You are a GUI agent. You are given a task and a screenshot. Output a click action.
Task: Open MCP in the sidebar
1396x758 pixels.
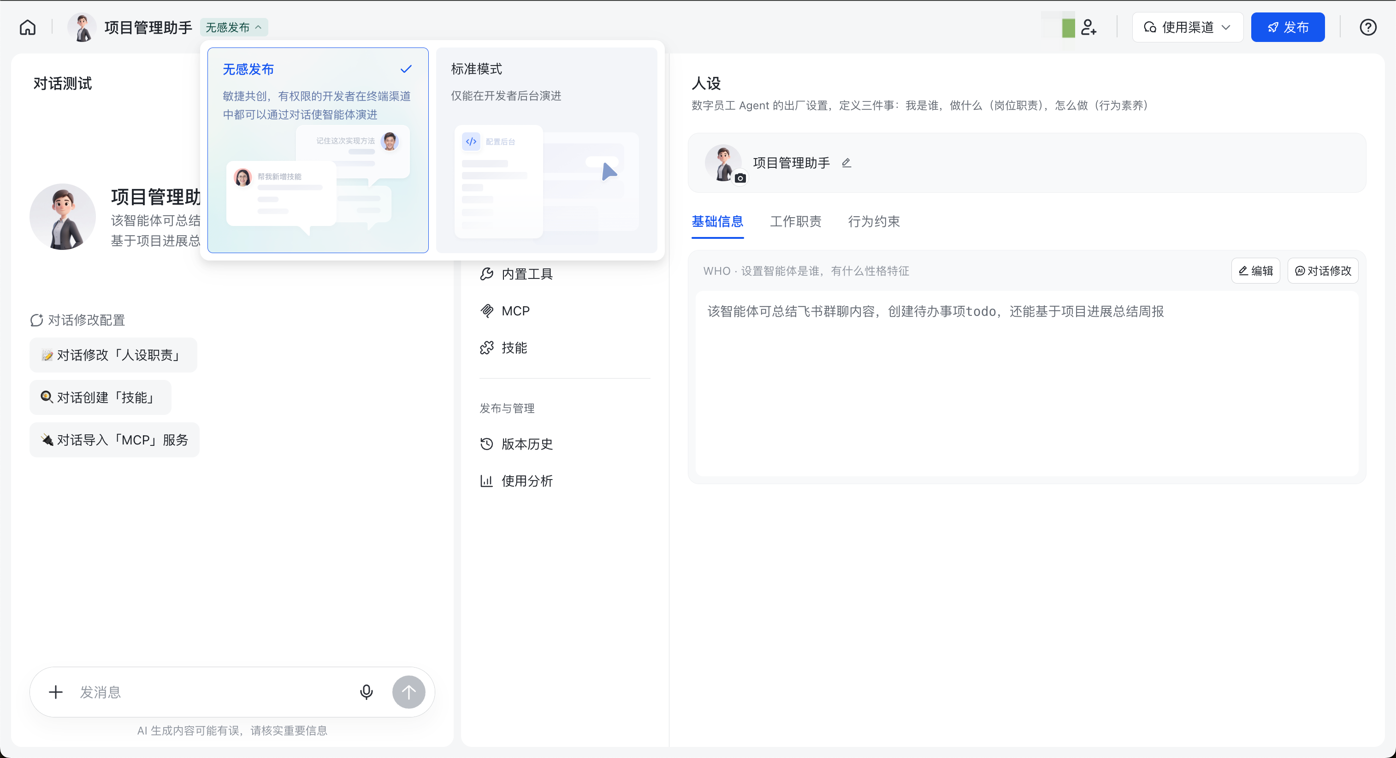coord(515,311)
